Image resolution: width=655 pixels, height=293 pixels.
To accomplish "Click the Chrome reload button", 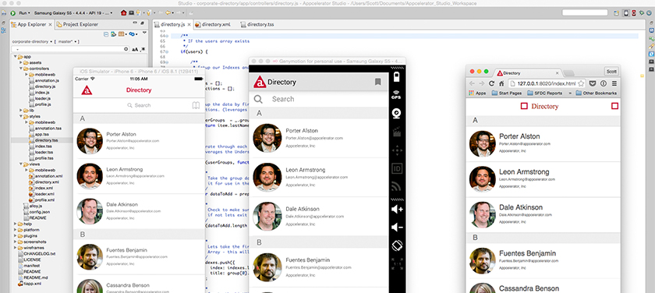I will tap(492, 83).
